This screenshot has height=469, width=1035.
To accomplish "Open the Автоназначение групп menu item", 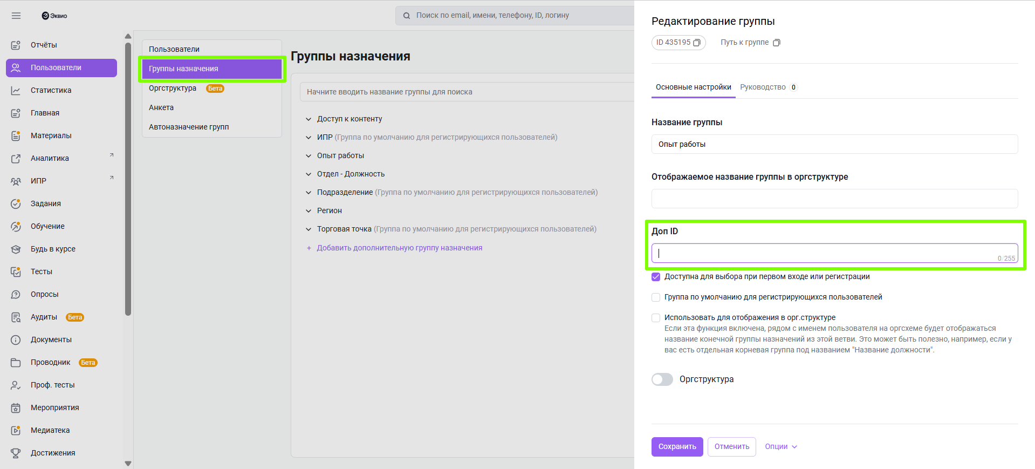I will tap(189, 127).
